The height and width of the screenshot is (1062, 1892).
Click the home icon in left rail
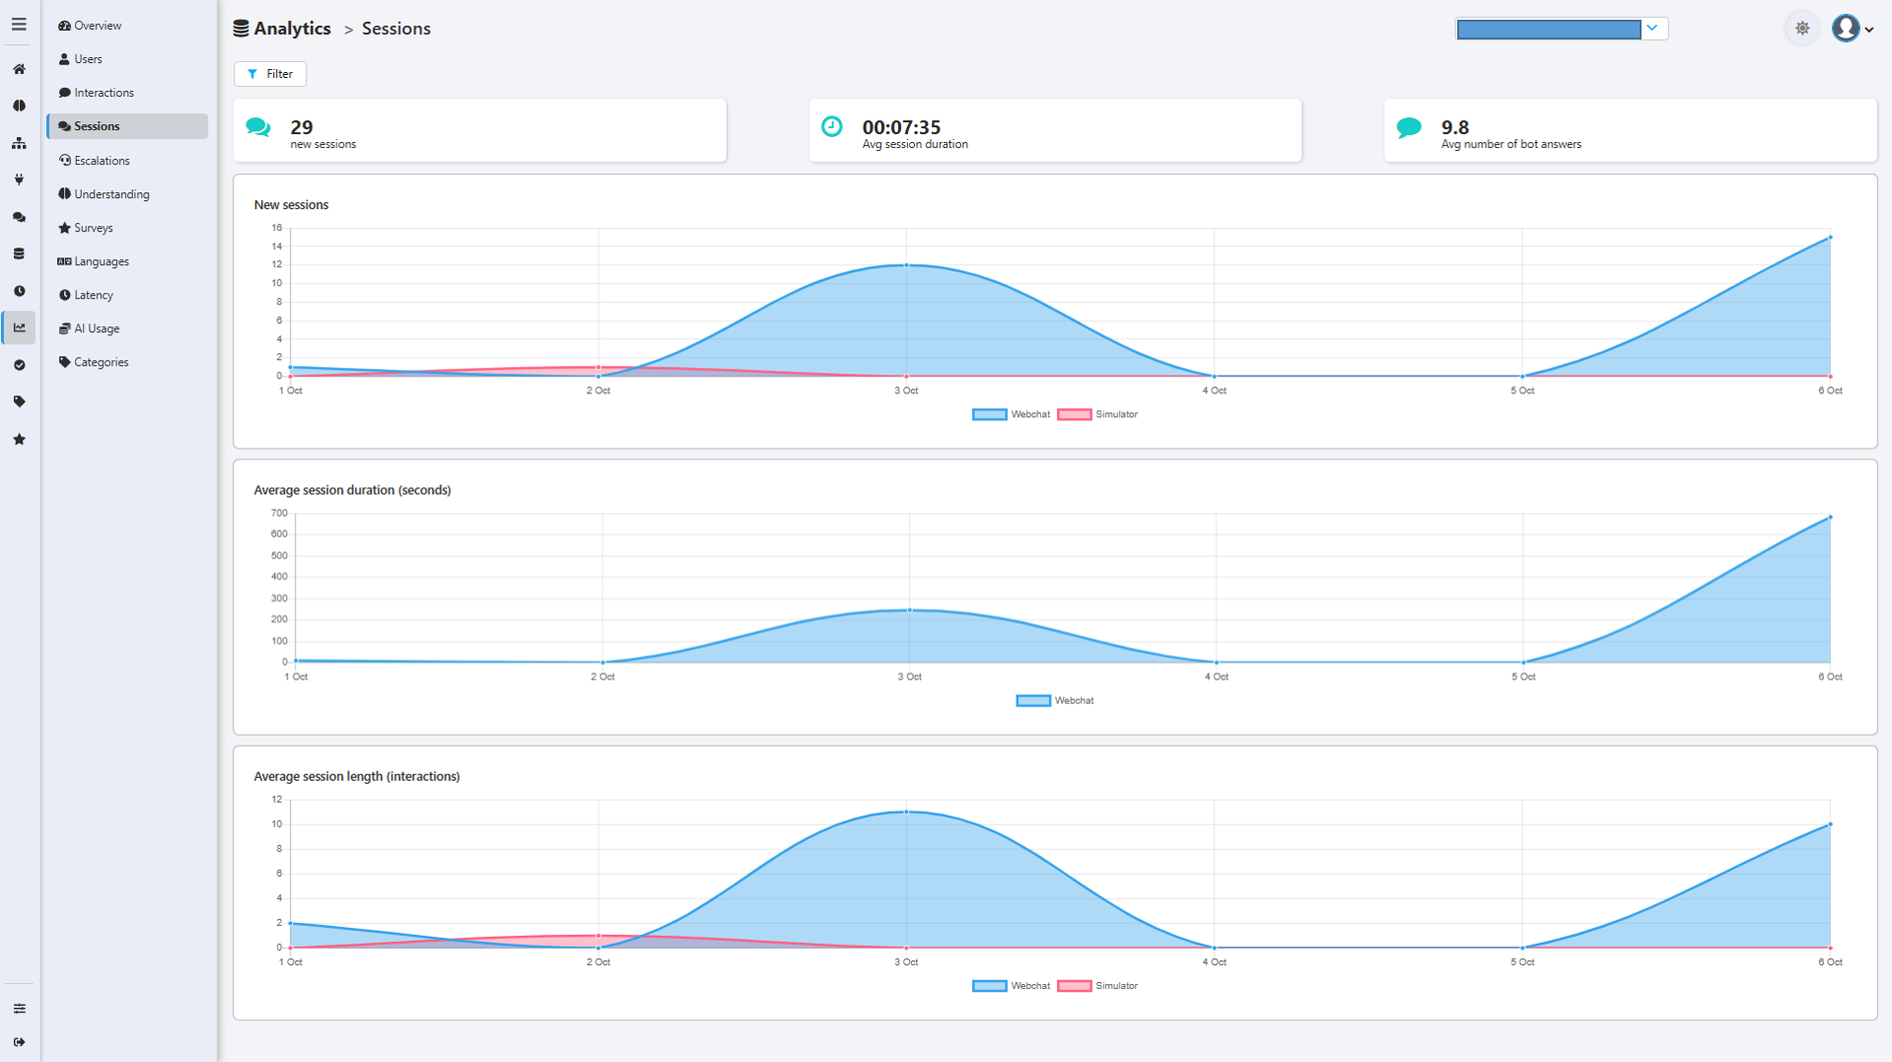(x=19, y=69)
